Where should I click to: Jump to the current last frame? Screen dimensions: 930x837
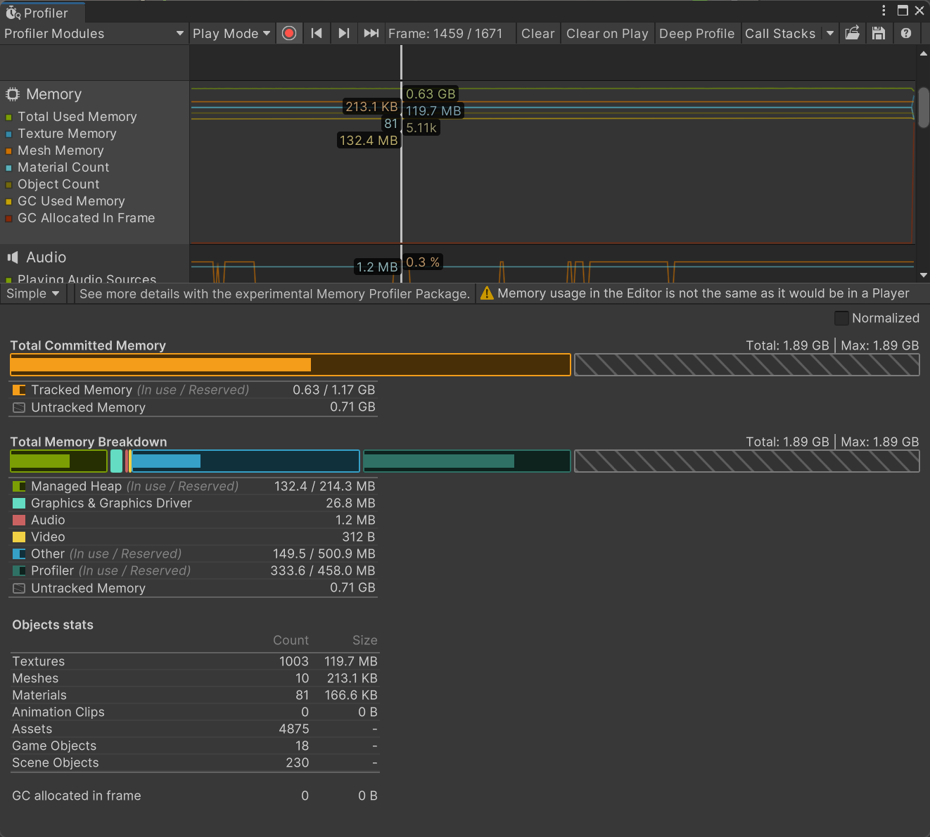(371, 33)
